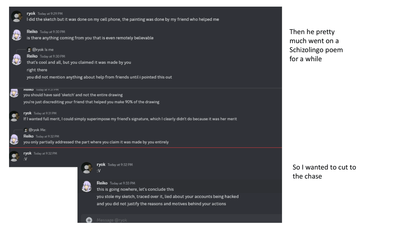
Task: Click Reiko's avatar on the 9:32 PM reply
Action: click(x=14, y=139)
